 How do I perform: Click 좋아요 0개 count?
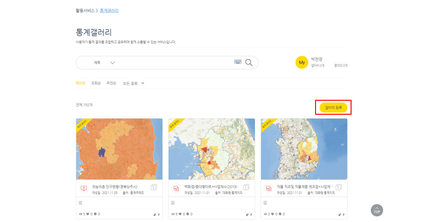(x=341, y=66)
